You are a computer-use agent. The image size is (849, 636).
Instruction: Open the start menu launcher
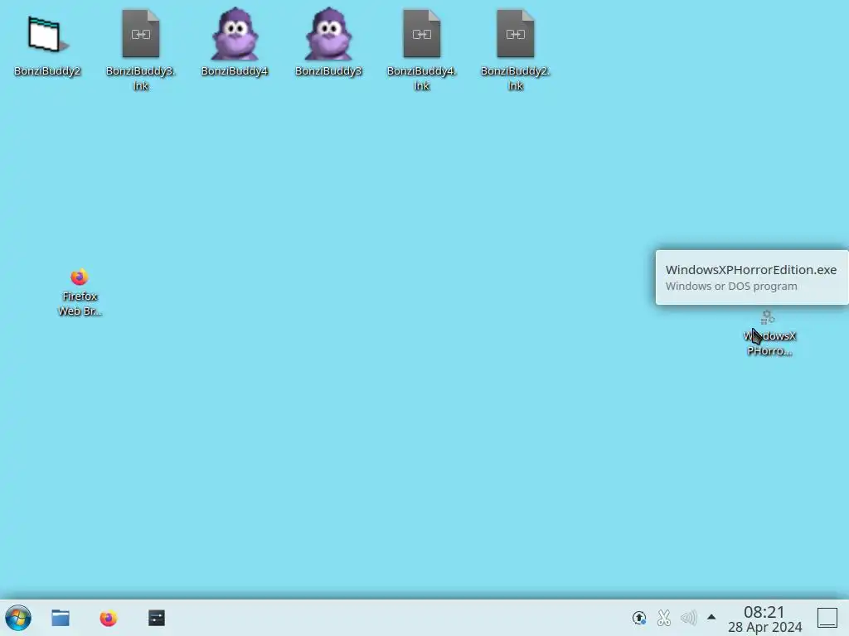pos(18,618)
